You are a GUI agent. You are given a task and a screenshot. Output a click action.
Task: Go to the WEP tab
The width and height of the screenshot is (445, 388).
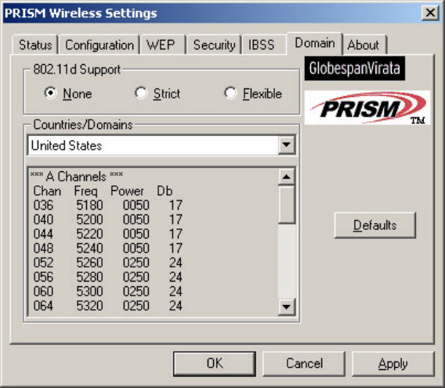pos(163,45)
